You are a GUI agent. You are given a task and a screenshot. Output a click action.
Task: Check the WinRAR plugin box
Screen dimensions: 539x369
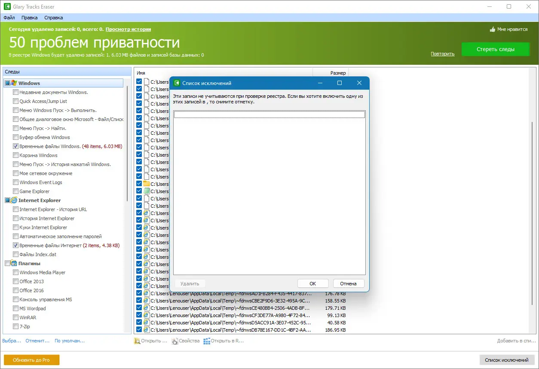point(16,318)
